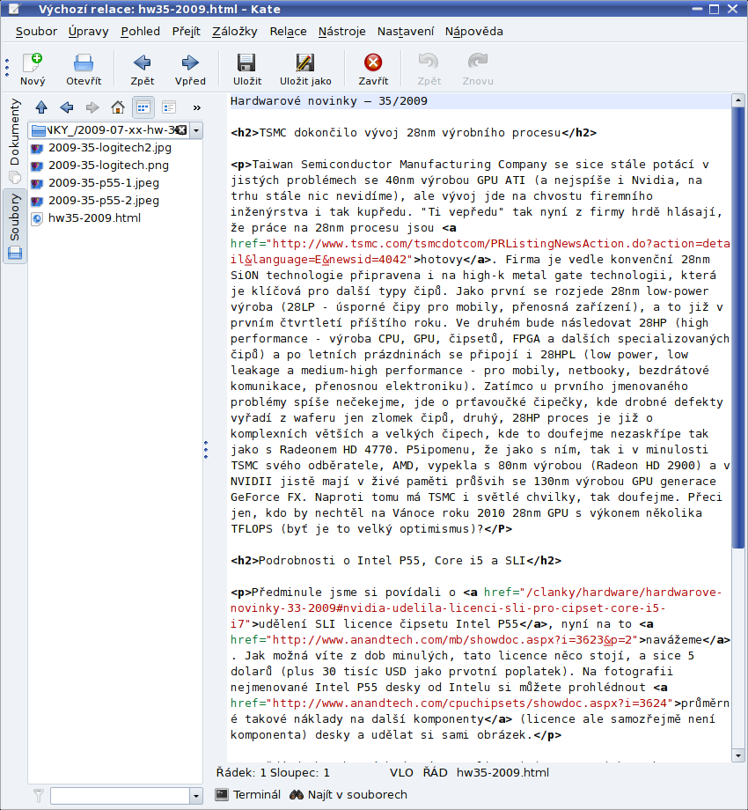Click Řádek: 1 Sloupec: 1 status text
The height and width of the screenshot is (810, 748).
[x=273, y=773]
